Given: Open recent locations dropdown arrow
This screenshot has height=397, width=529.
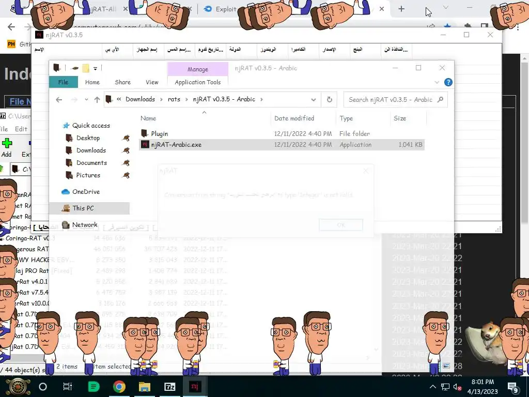Looking at the screenshot, I should pyautogui.click(x=86, y=100).
